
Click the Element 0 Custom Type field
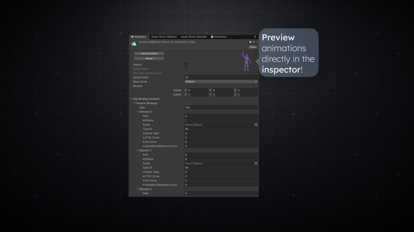pyautogui.click(x=221, y=133)
